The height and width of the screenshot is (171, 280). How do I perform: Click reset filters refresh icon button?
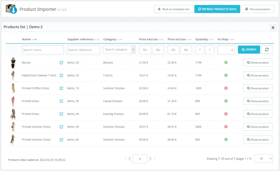point(267,50)
